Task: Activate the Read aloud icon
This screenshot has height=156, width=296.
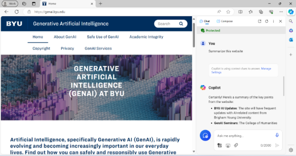Action: click(x=219, y=12)
